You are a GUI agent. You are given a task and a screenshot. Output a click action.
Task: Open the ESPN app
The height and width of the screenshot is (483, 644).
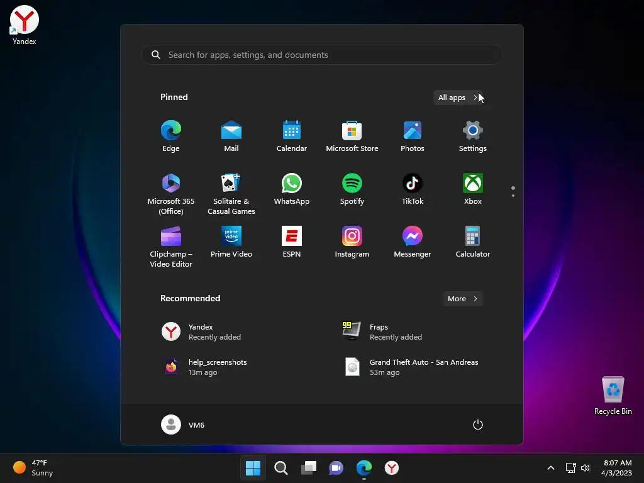(292, 242)
